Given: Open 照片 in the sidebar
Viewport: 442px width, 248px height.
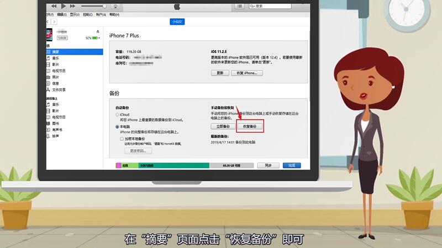Looking at the screenshot, I should coord(56,77).
